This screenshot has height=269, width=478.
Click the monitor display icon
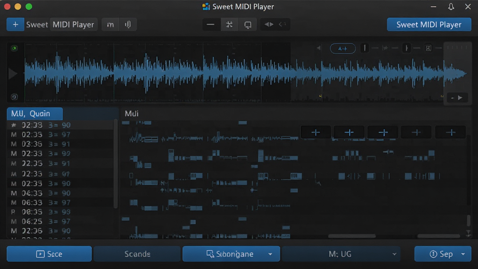248,25
